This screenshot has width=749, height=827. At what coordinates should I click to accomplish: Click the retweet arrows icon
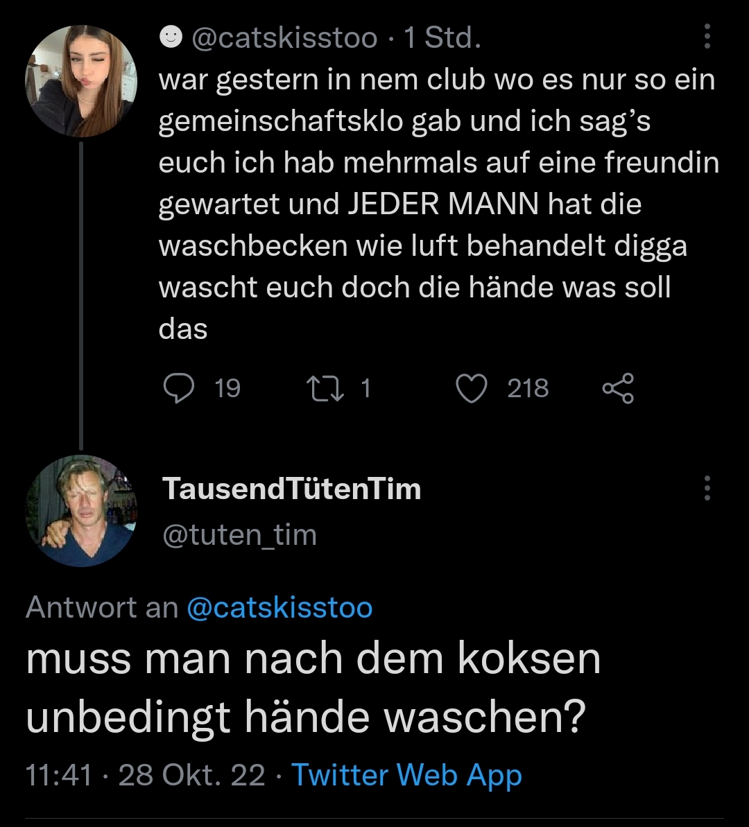tap(327, 388)
